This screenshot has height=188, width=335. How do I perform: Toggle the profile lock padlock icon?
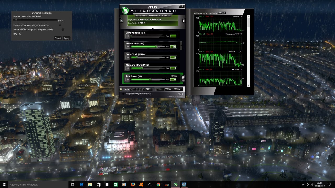(121, 89)
